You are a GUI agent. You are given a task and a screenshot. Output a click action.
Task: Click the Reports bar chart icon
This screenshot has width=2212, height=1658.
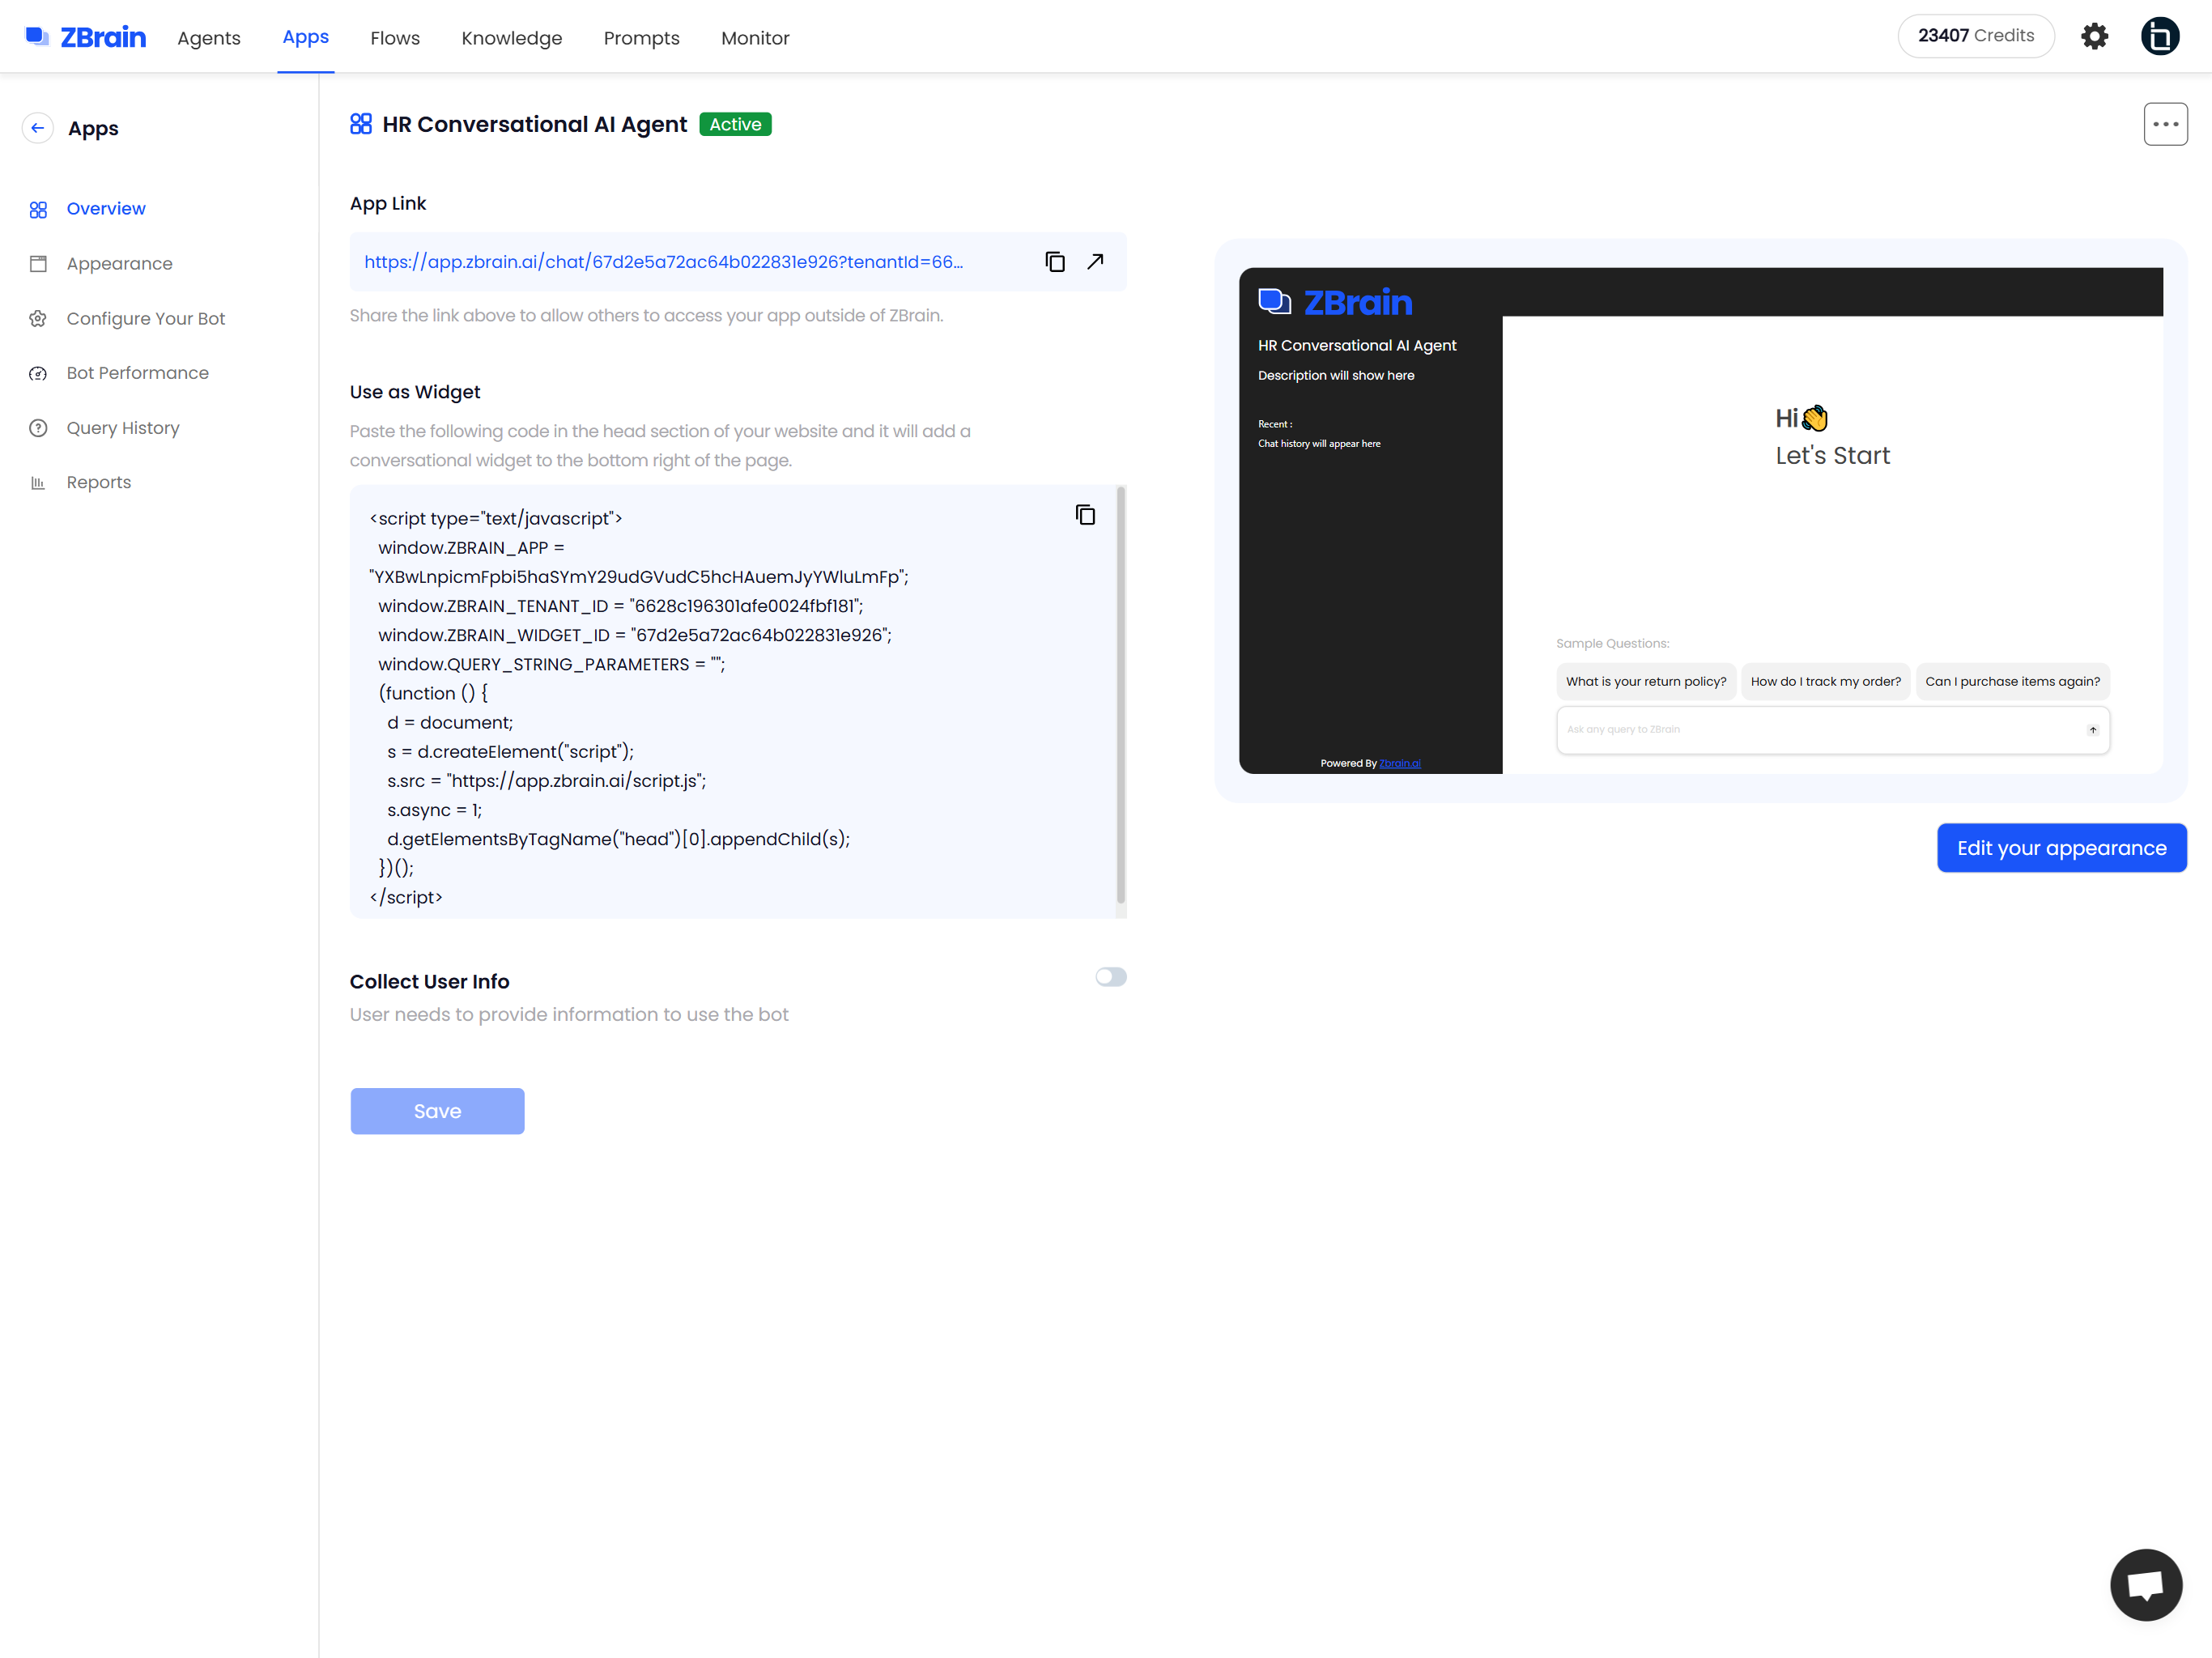tap(38, 483)
